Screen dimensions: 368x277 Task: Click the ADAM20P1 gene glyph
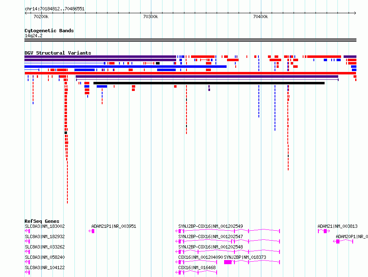(x=343, y=241)
